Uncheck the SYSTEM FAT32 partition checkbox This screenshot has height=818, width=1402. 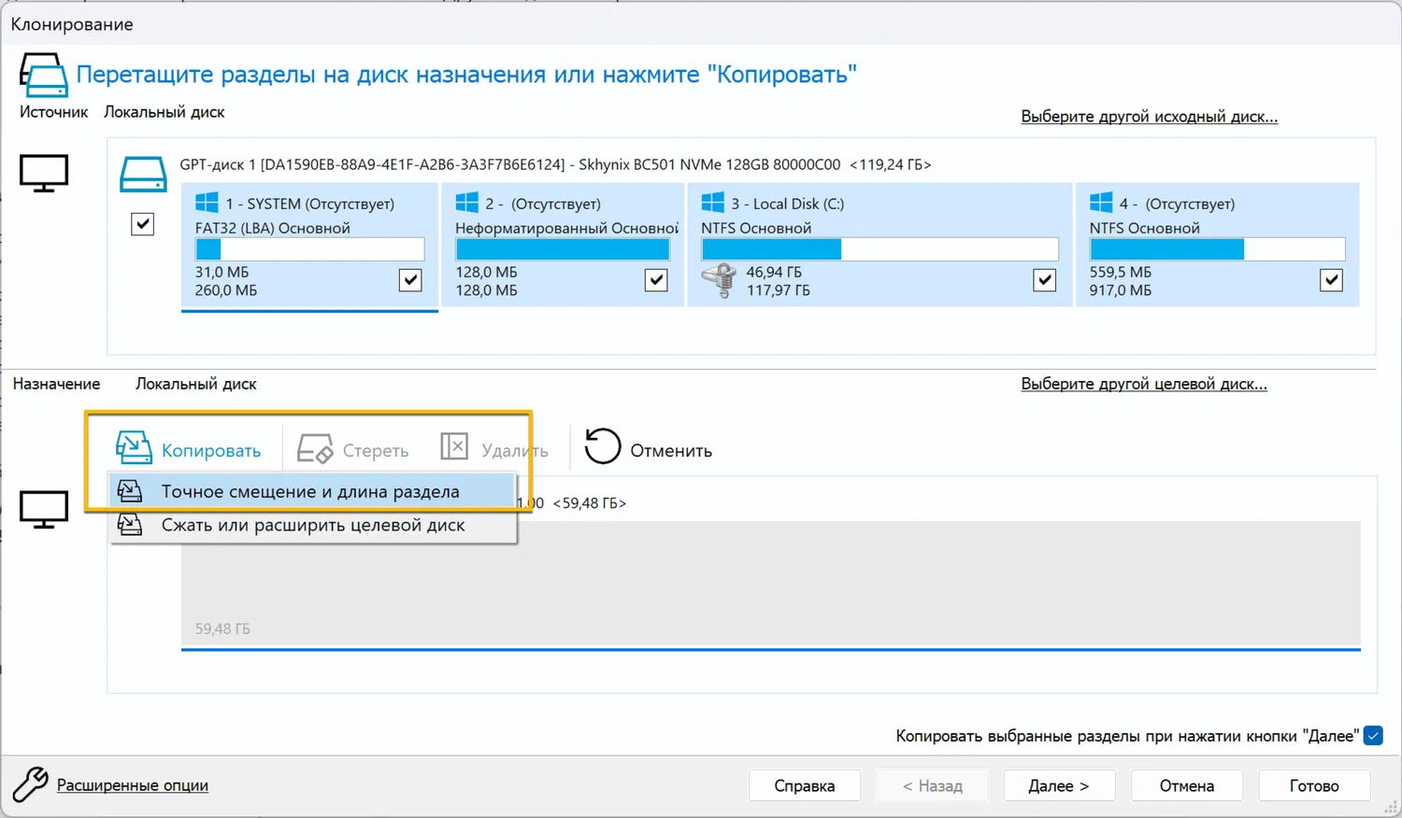point(410,279)
